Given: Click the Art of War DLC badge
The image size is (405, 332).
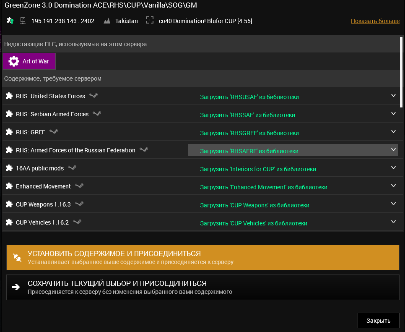Looking at the screenshot, I should (x=29, y=61).
